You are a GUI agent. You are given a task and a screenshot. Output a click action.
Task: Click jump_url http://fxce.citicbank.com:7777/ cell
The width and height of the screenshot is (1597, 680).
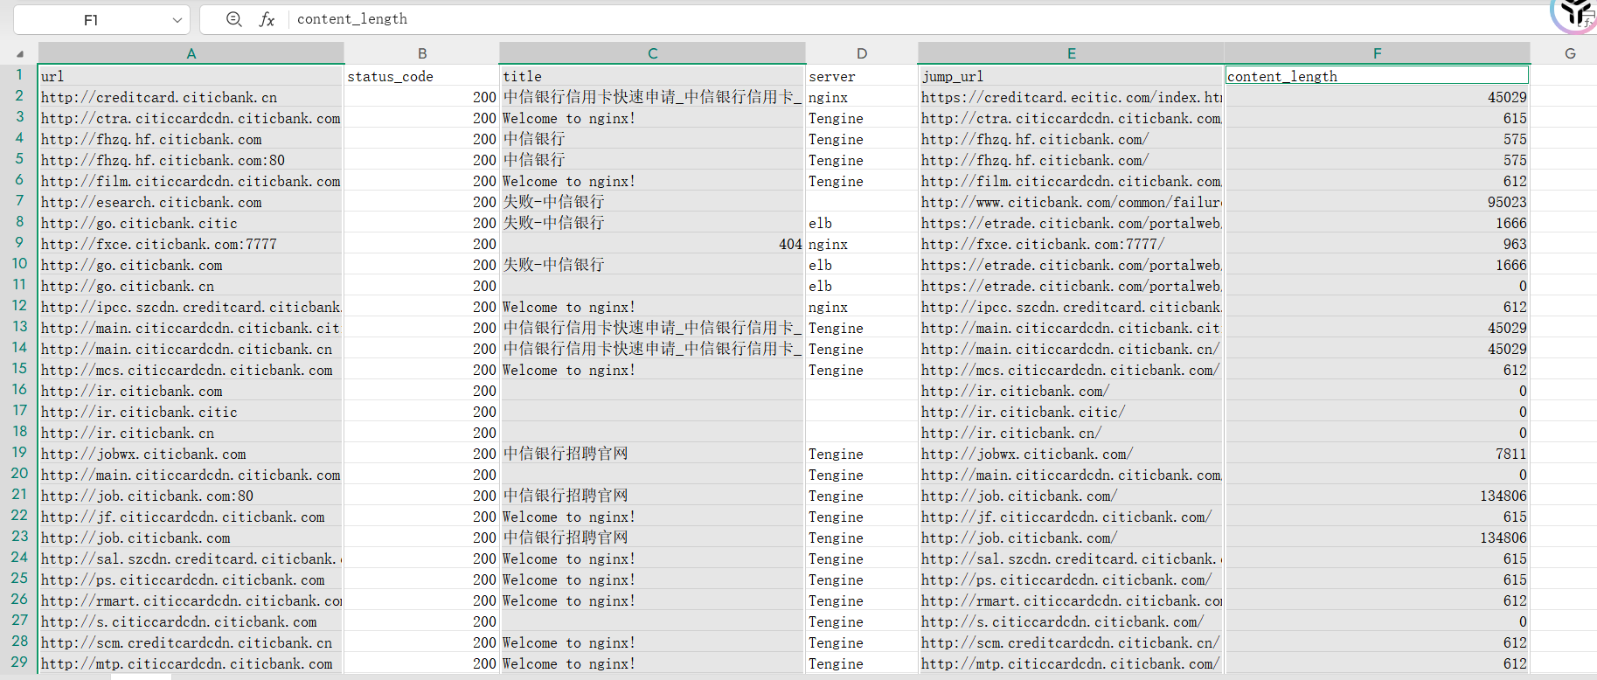pyautogui.click(x=1071, y=244)
